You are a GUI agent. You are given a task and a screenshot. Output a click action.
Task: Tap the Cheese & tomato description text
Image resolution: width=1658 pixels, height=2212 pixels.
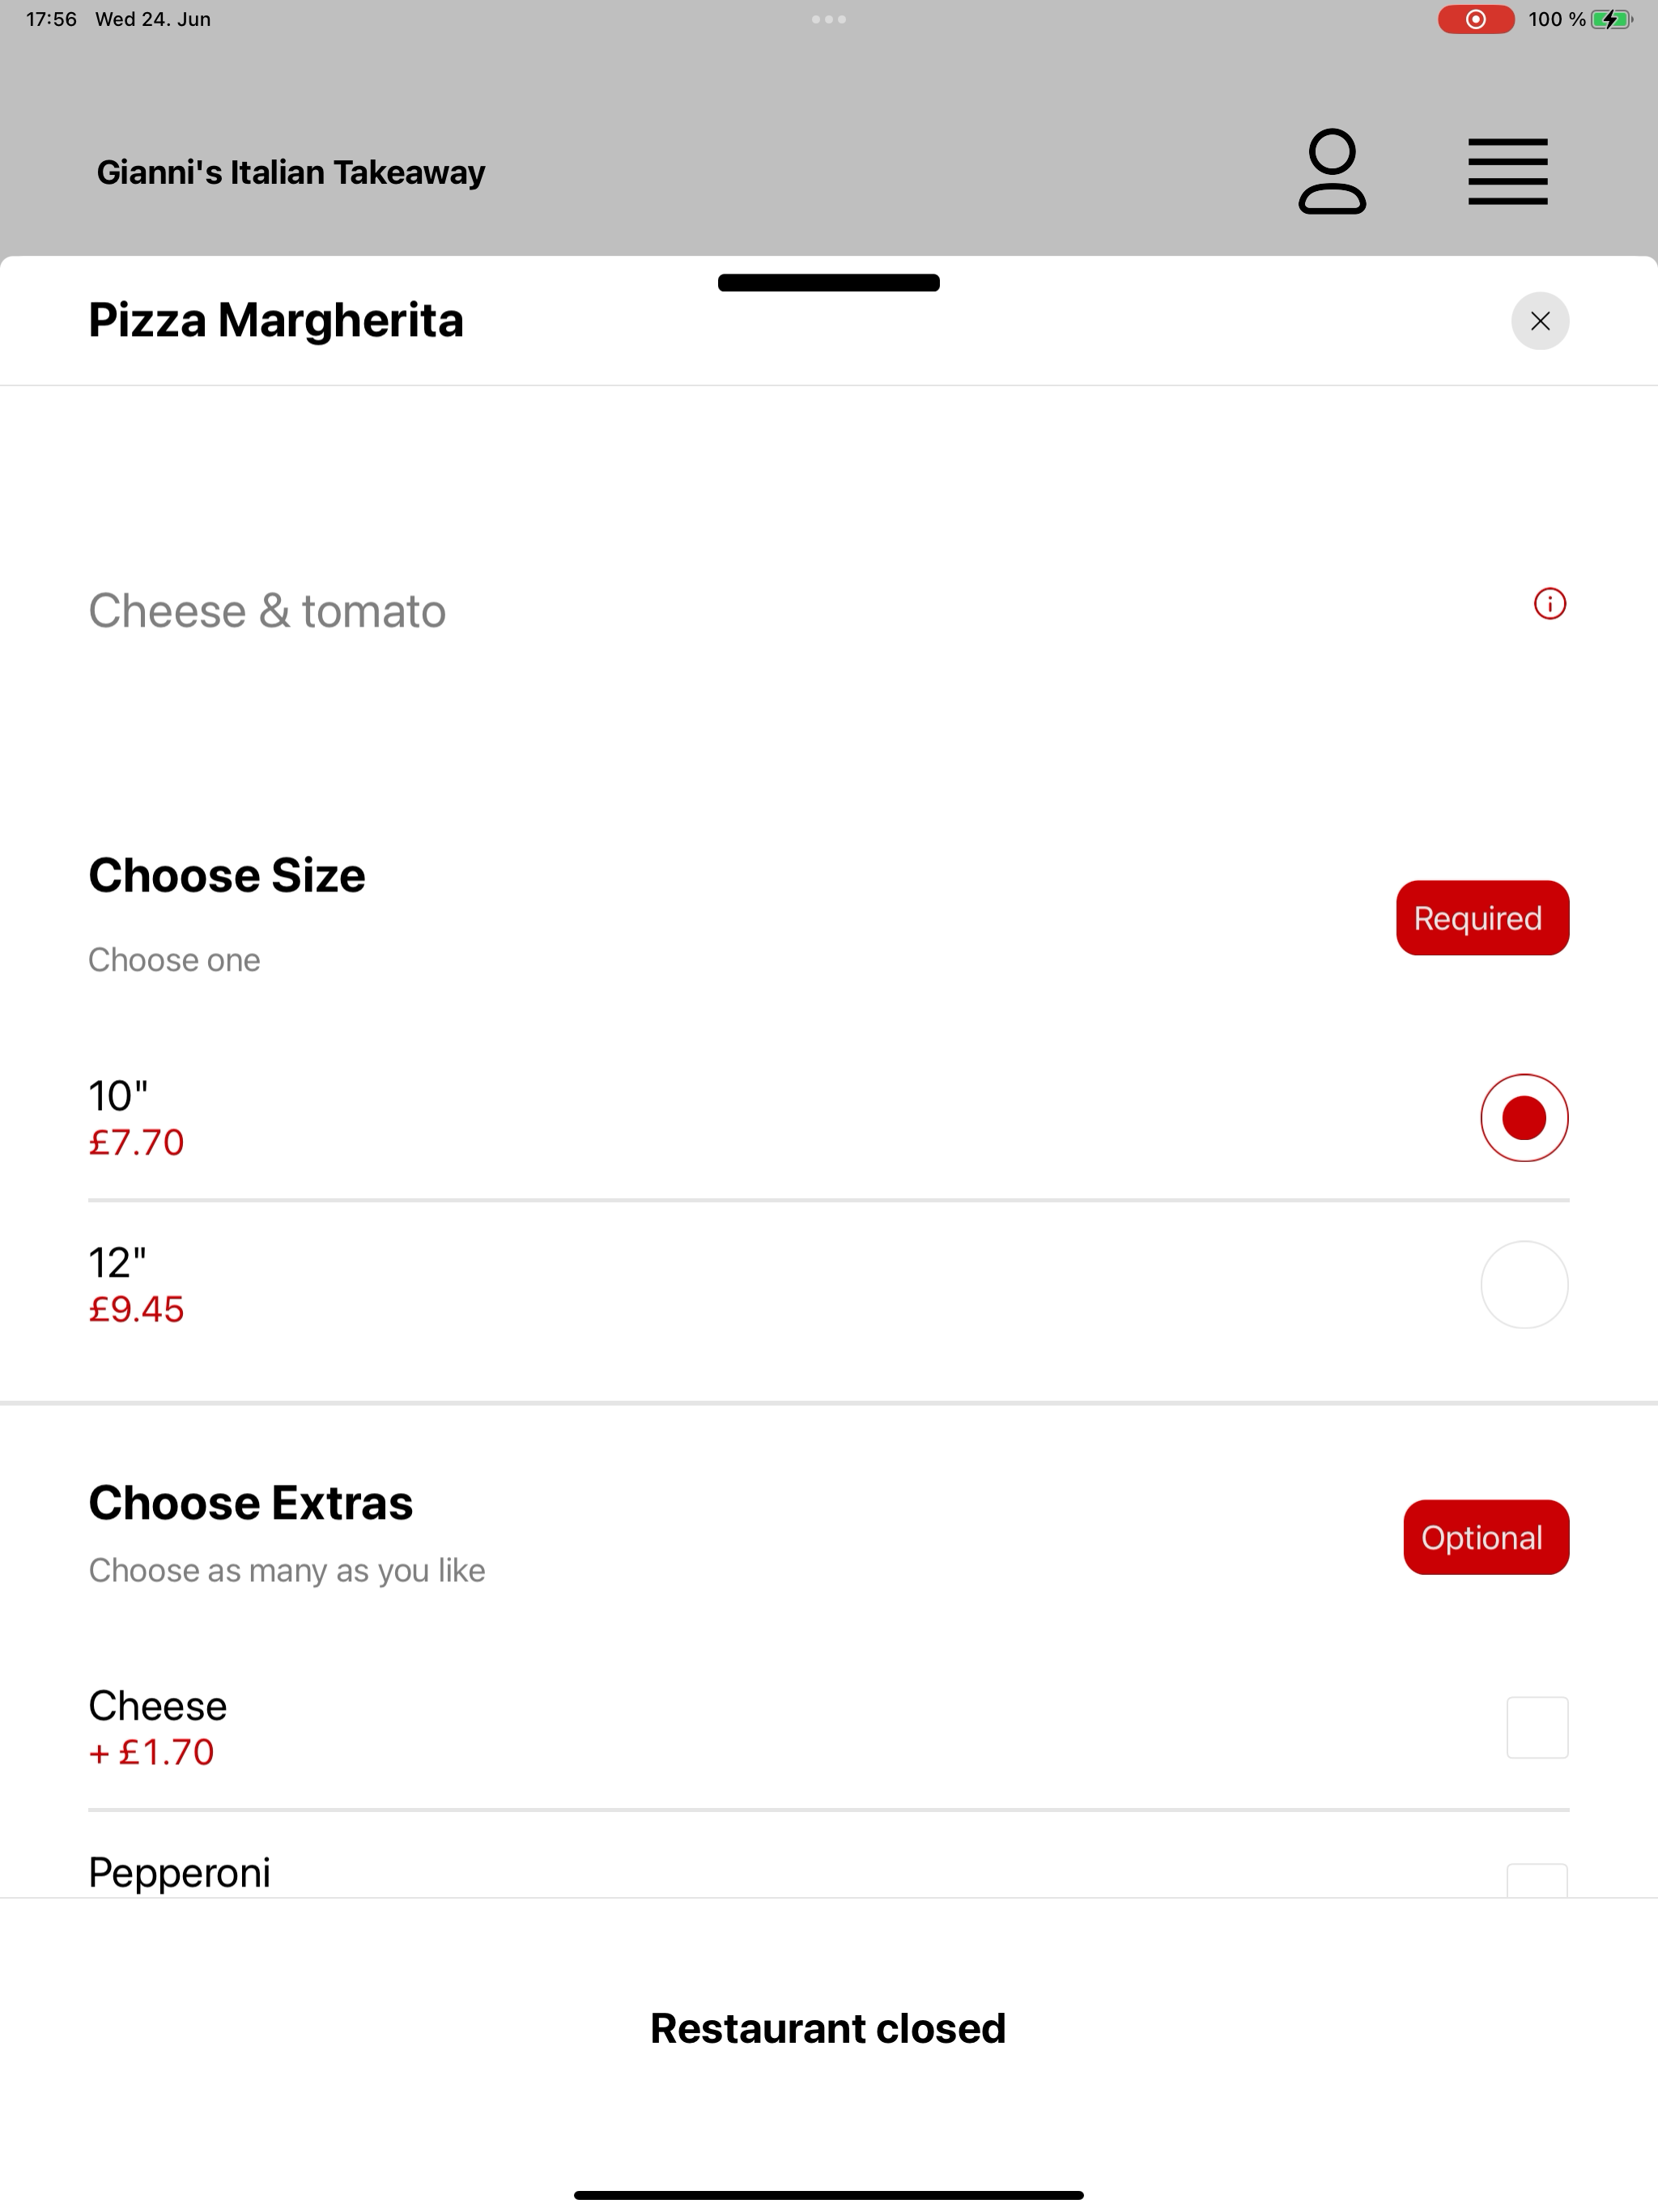(x=267, y=610)
